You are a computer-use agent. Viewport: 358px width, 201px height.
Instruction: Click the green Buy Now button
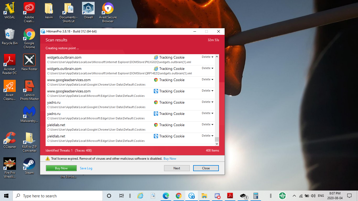tap(61, 168)
